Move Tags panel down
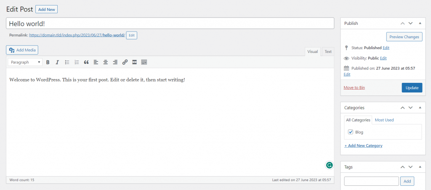Viewport: 431px width, 190px height. tap(410, 167)
